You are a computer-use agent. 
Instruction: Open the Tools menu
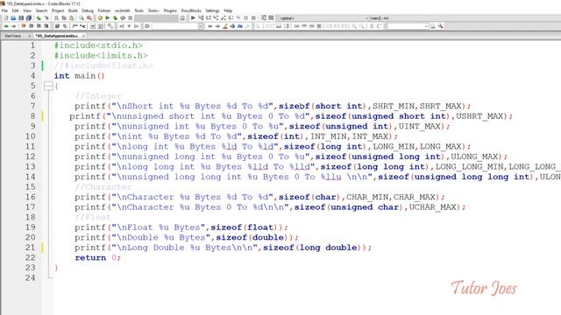coord(138,10)
